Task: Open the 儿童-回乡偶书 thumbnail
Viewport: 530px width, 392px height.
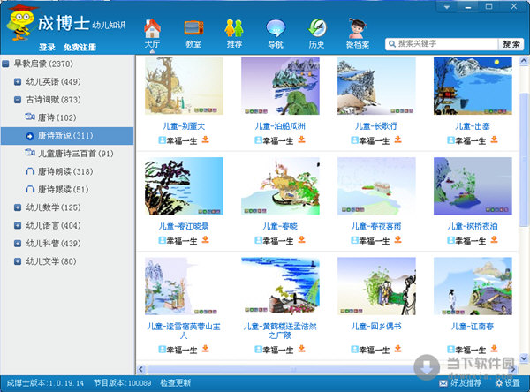Action: pos(376,286)
